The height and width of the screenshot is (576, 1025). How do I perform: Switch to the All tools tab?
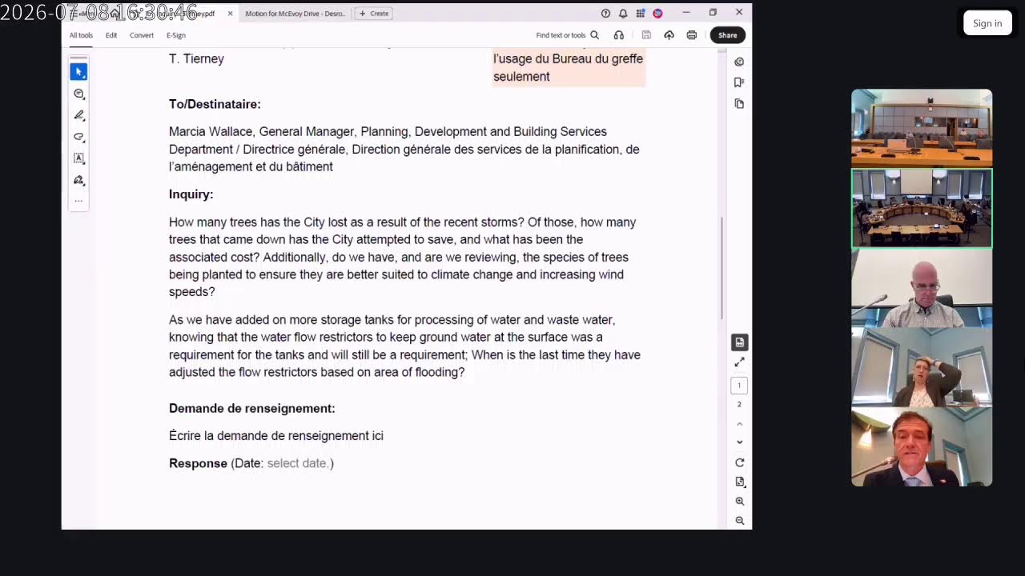click(x=81, y=35)
